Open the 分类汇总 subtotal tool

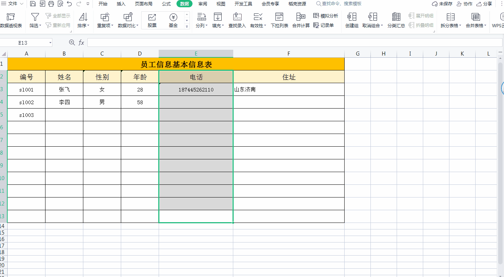click(x=396, y=21)
